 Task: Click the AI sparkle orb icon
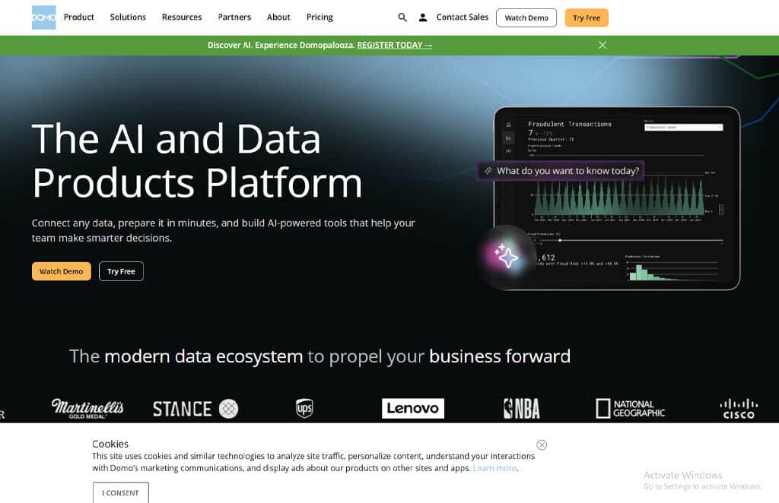506,257
